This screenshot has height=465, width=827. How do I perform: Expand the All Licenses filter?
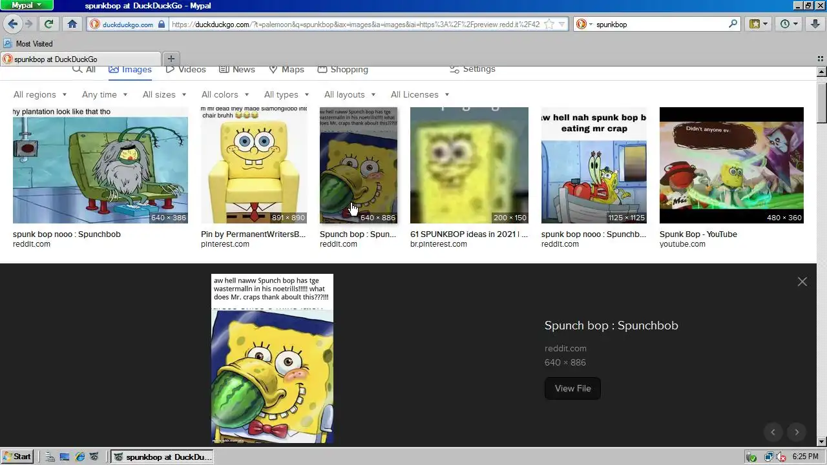click(419, 94)
